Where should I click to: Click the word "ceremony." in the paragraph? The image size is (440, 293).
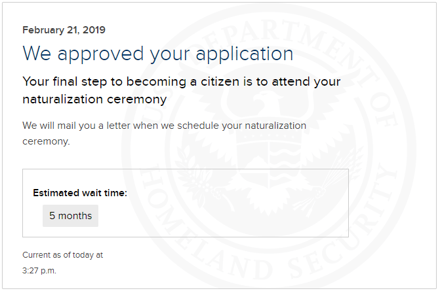[46, 141]
